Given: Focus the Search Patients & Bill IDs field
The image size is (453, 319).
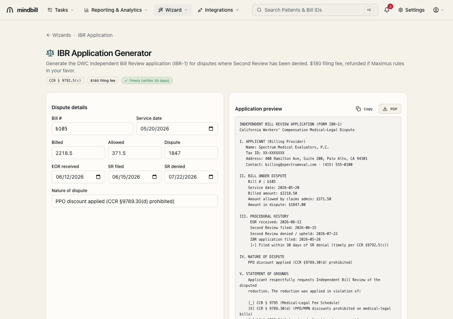Looking at the screenshot, I should point(315,10).
